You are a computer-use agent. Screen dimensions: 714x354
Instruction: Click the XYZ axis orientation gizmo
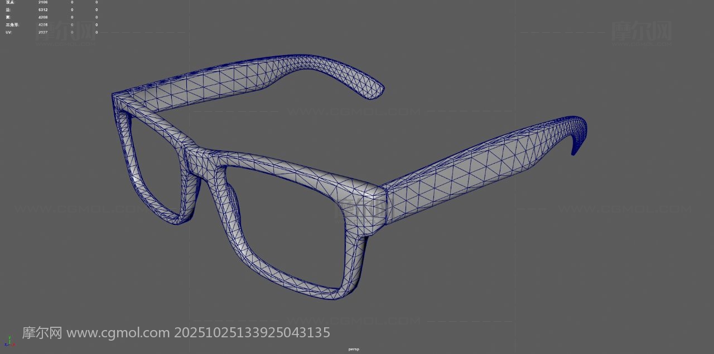click(x=8, y=341)
